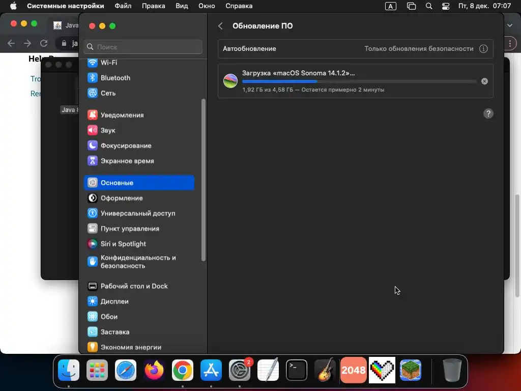Open Spotlight search in menu bar

click(429, 6)
